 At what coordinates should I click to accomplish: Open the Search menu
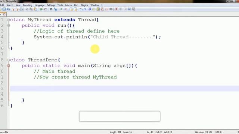pyautogui.click(x=10, y=5)
